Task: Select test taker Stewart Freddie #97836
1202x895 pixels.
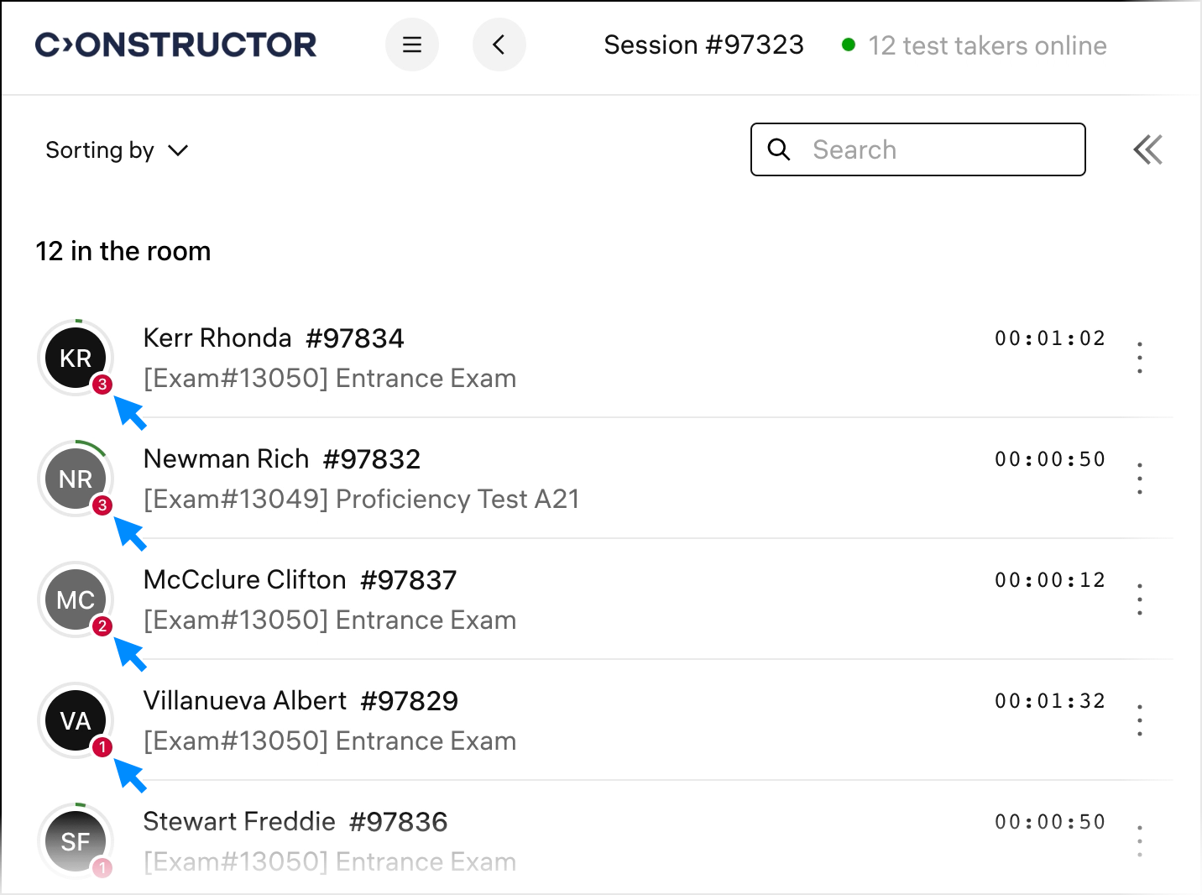Action: click(295, 822)
